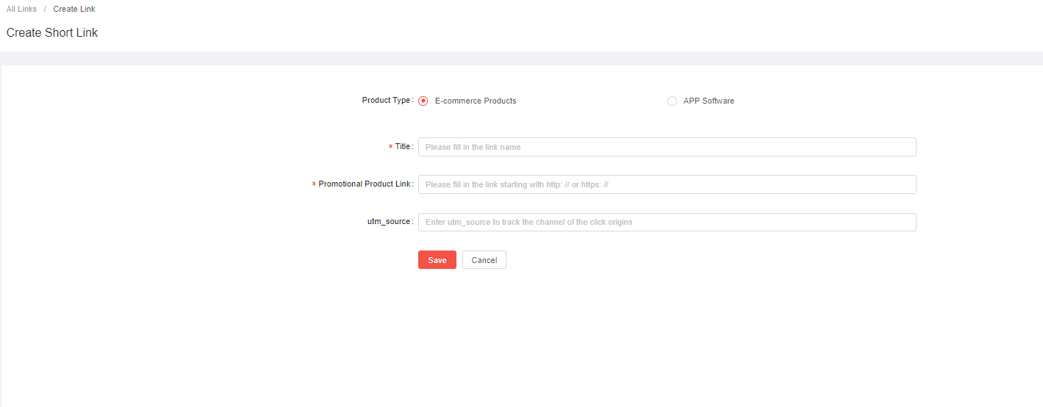Cancel creating the short link
The width and height of the screenshot is (1043, 407).
tap(484, 260)
